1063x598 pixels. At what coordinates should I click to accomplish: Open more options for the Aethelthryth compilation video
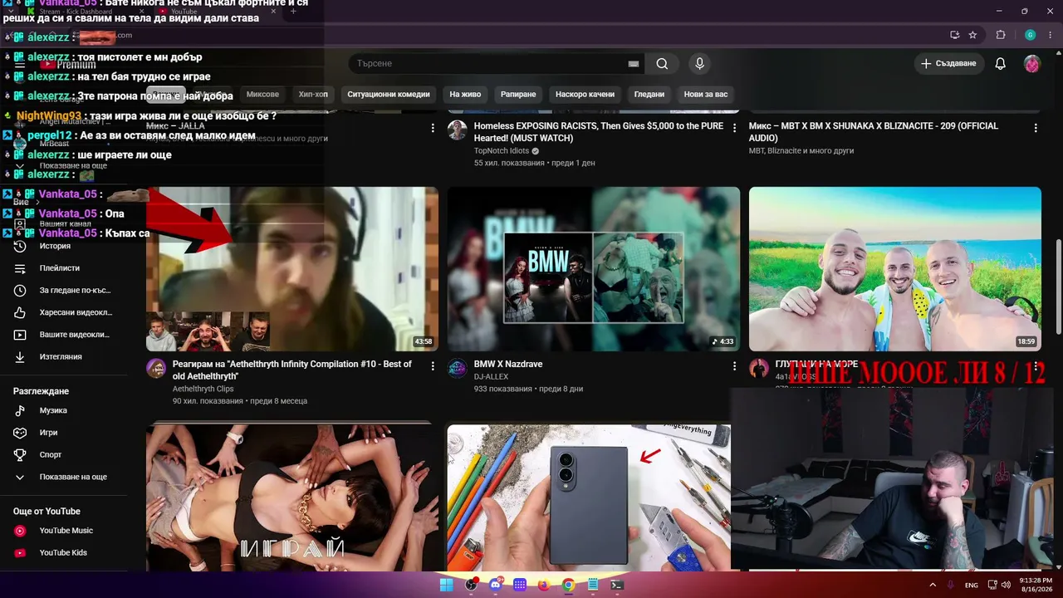tap(433, 366)
